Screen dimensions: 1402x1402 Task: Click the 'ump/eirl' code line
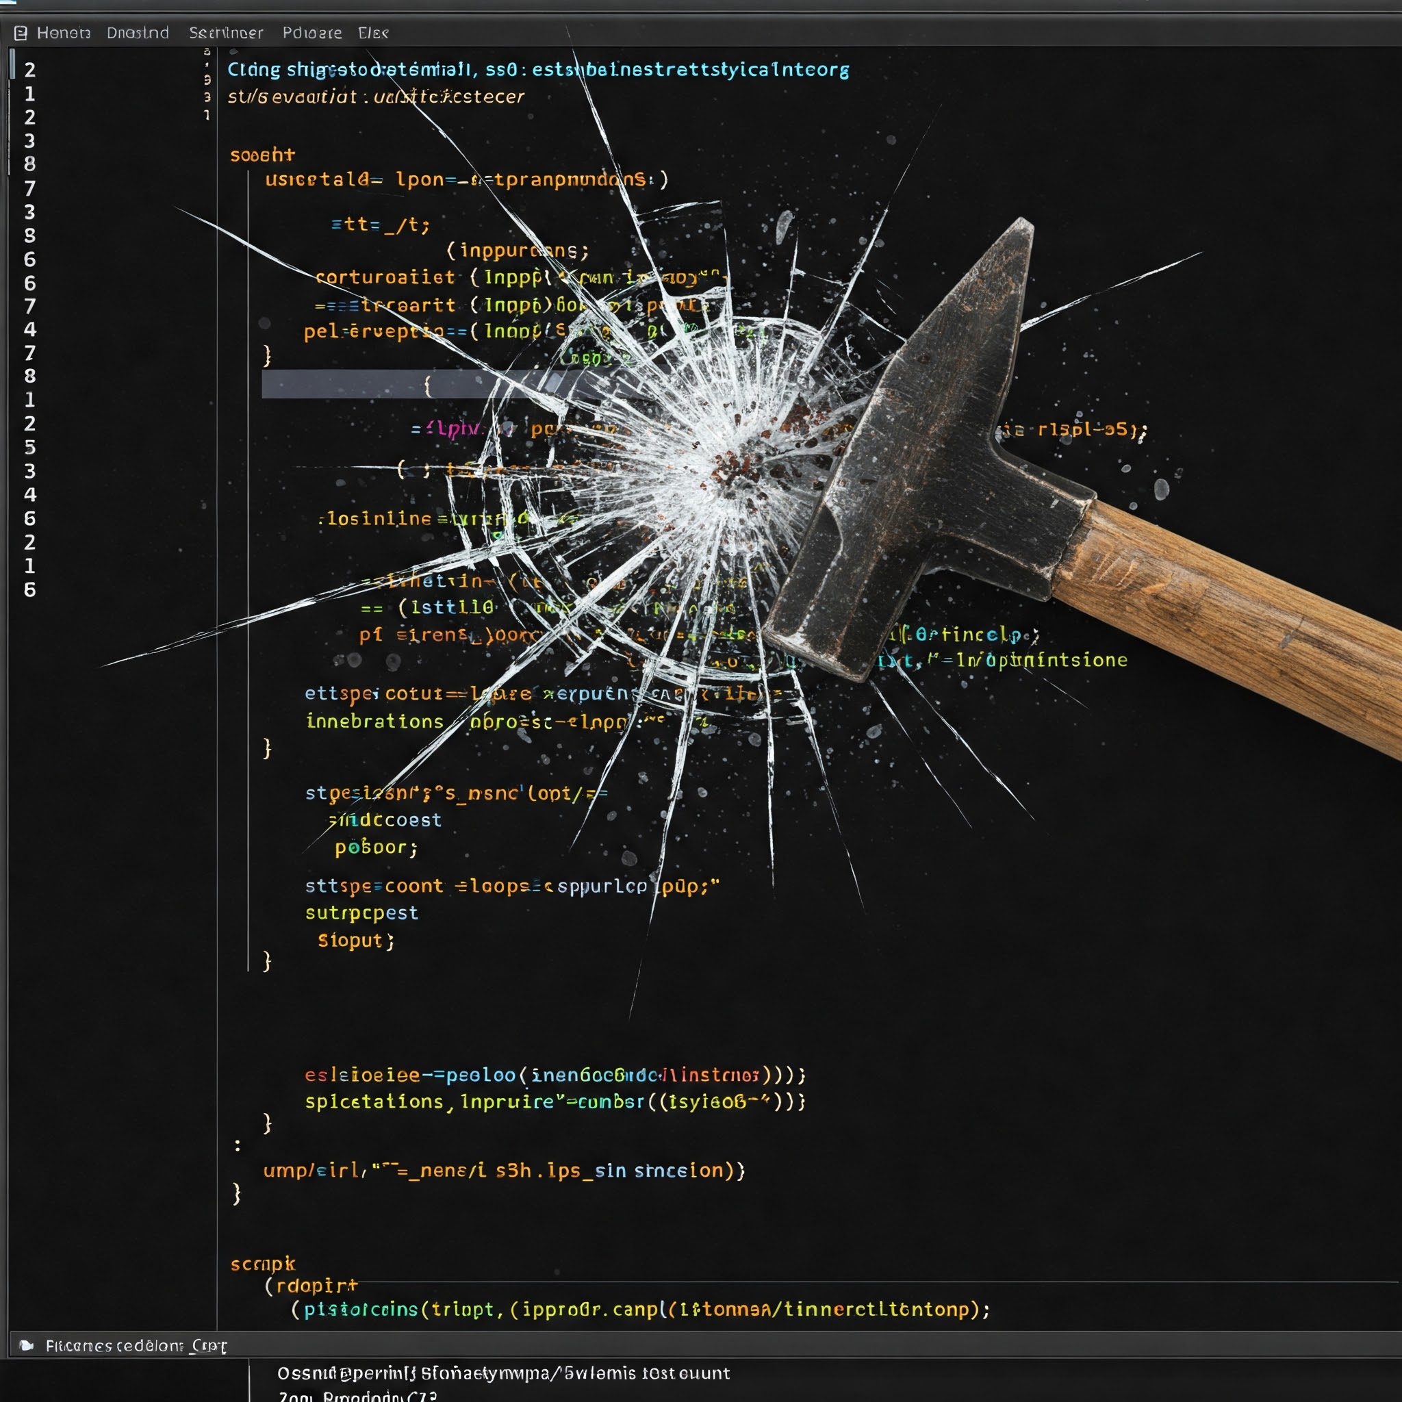[x=504, y=1171]
